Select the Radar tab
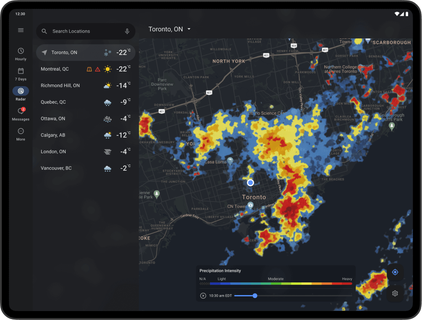Image resolution: width=422 pixels, height=320 pixels. tap(21, 93)
